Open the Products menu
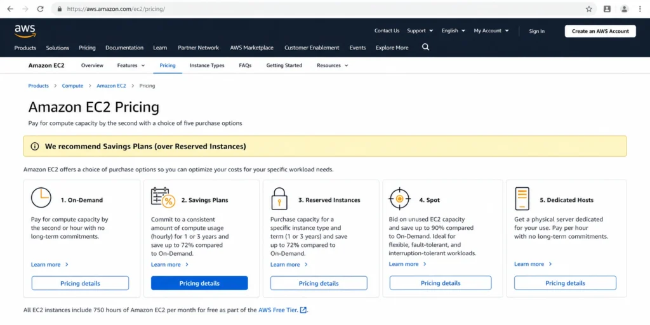This screenshot has height=325, width=650. click(x=25, y=48)
